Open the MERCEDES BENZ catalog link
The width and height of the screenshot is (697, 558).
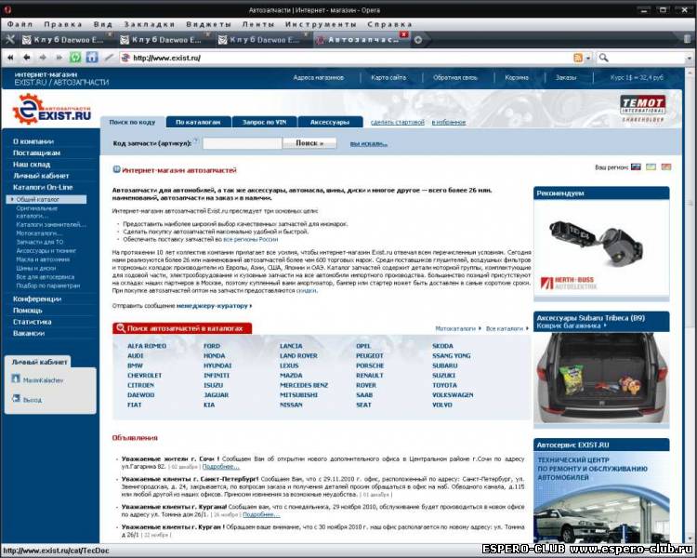point(304,385)
